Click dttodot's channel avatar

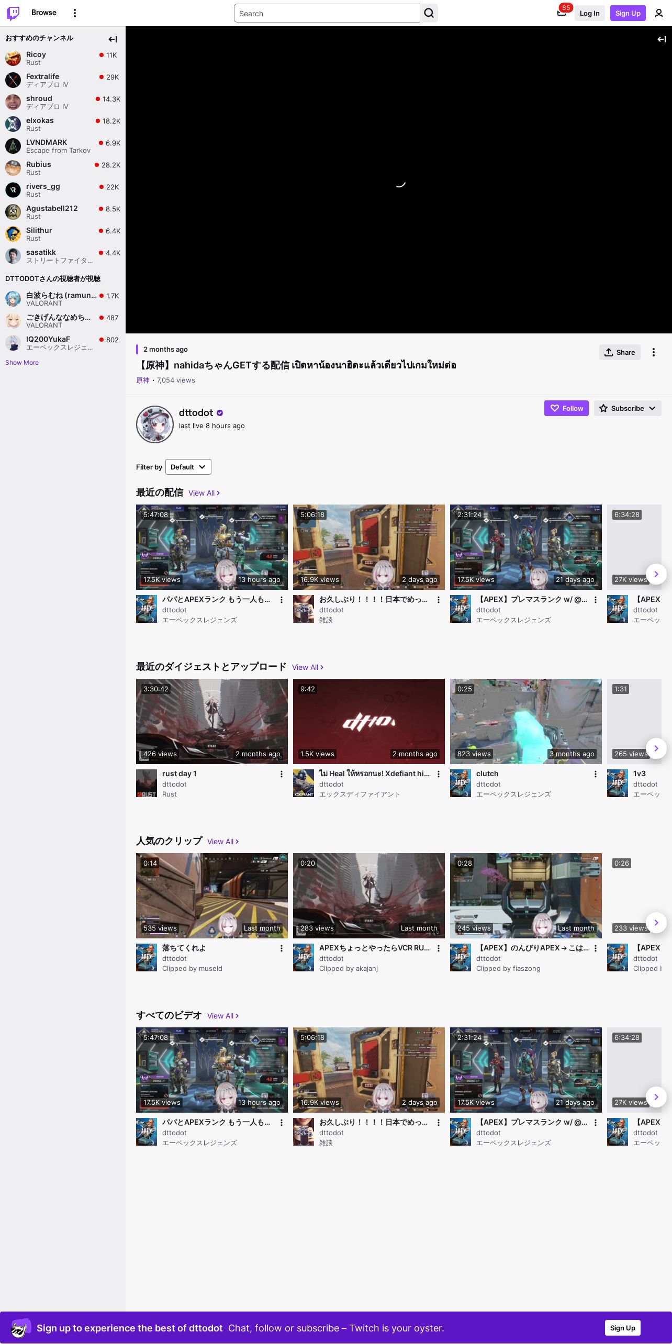pyautogui.click(x=155, y=424)
